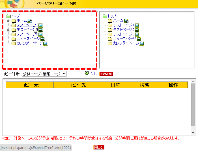Click the reservation list scrollbar thumb

click(193, 105)
